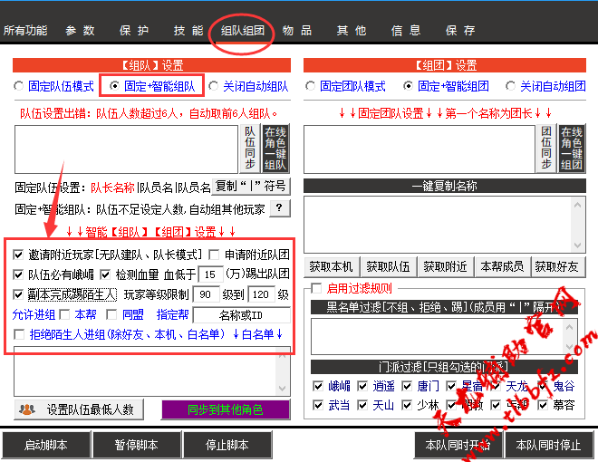Open the 所有功能 tab
The width and height of the screenshot is (598, 462).
[25, 30]
